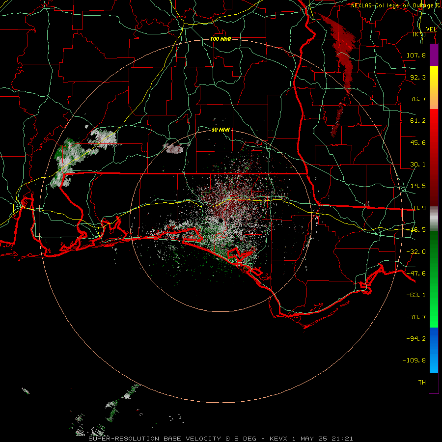Image resolution: width=442 pixels, height=442 pixels.
Task: Click the -63.1 velocity scale label
Action: [416, 295]
